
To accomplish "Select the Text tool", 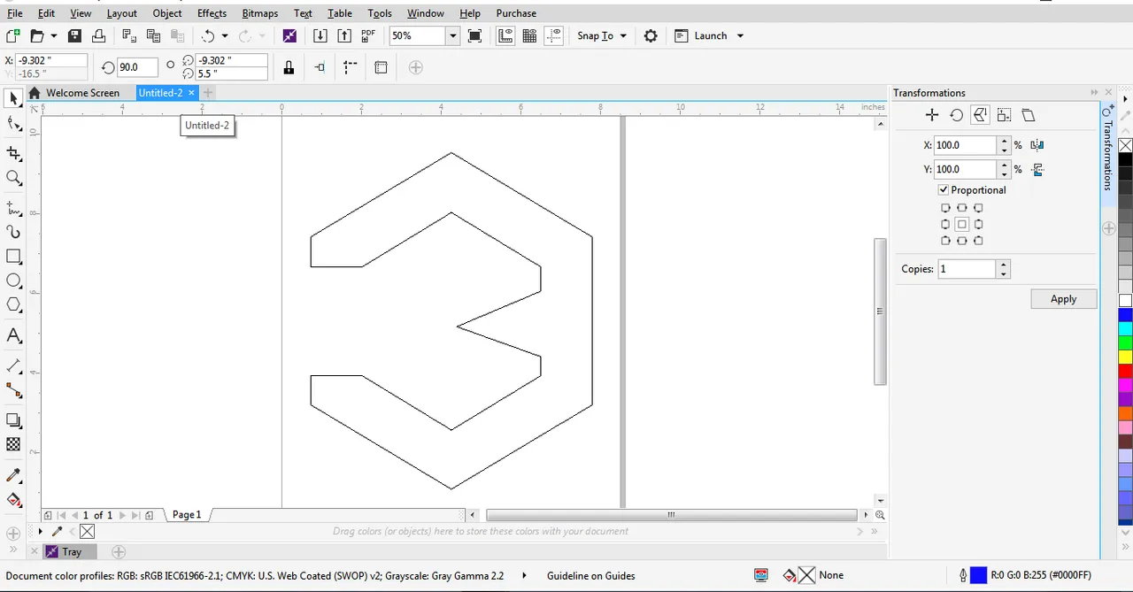I will [x=13, y=335].
